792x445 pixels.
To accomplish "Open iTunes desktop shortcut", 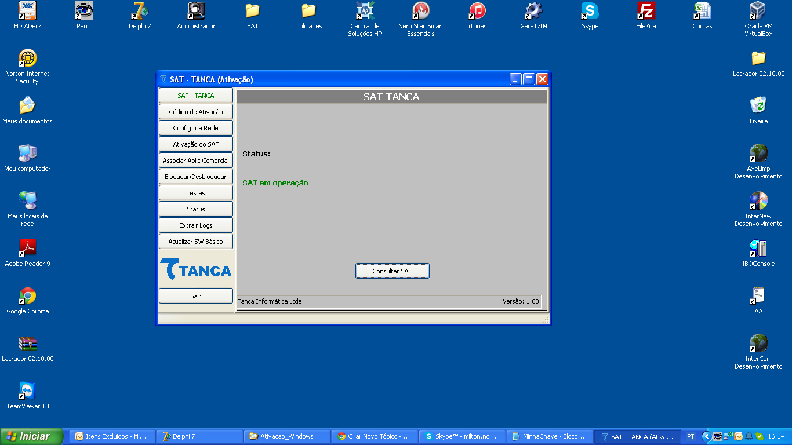I will click(477, 16).
